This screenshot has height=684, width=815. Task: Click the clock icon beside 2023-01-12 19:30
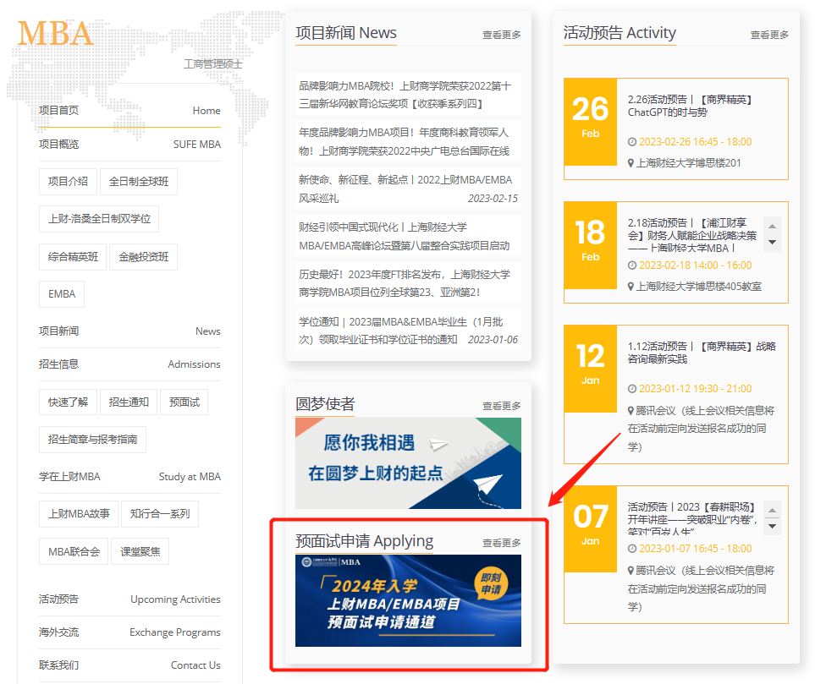click(632, 389)
